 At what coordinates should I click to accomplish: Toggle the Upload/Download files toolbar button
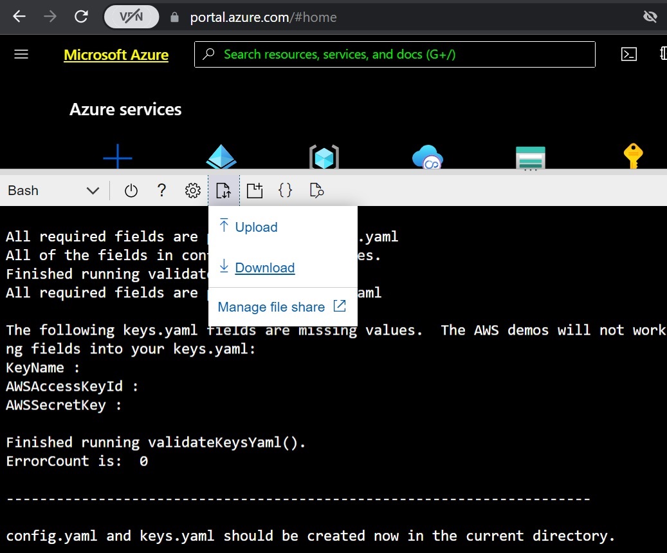click(x=224, y=191)
